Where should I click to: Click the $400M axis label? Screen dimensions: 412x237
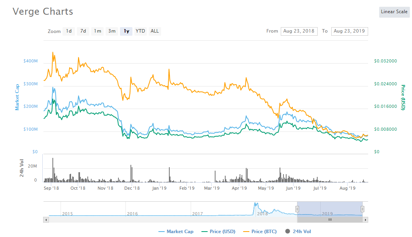pyautogui.click(x=30, y=61)
